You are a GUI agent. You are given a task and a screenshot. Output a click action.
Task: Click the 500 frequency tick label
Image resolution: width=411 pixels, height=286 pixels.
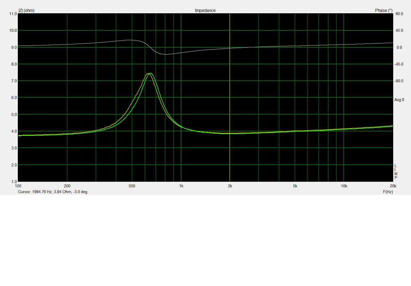(132, 186)
